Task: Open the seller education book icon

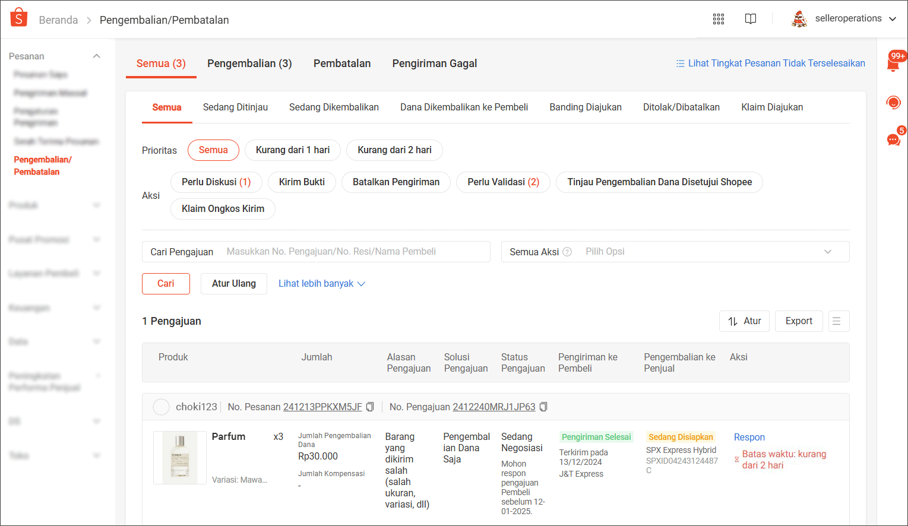Action: [x=751, y=19]
